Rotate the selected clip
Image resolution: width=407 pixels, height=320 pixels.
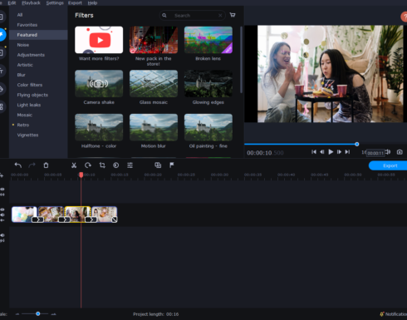(x=88, y=165)
